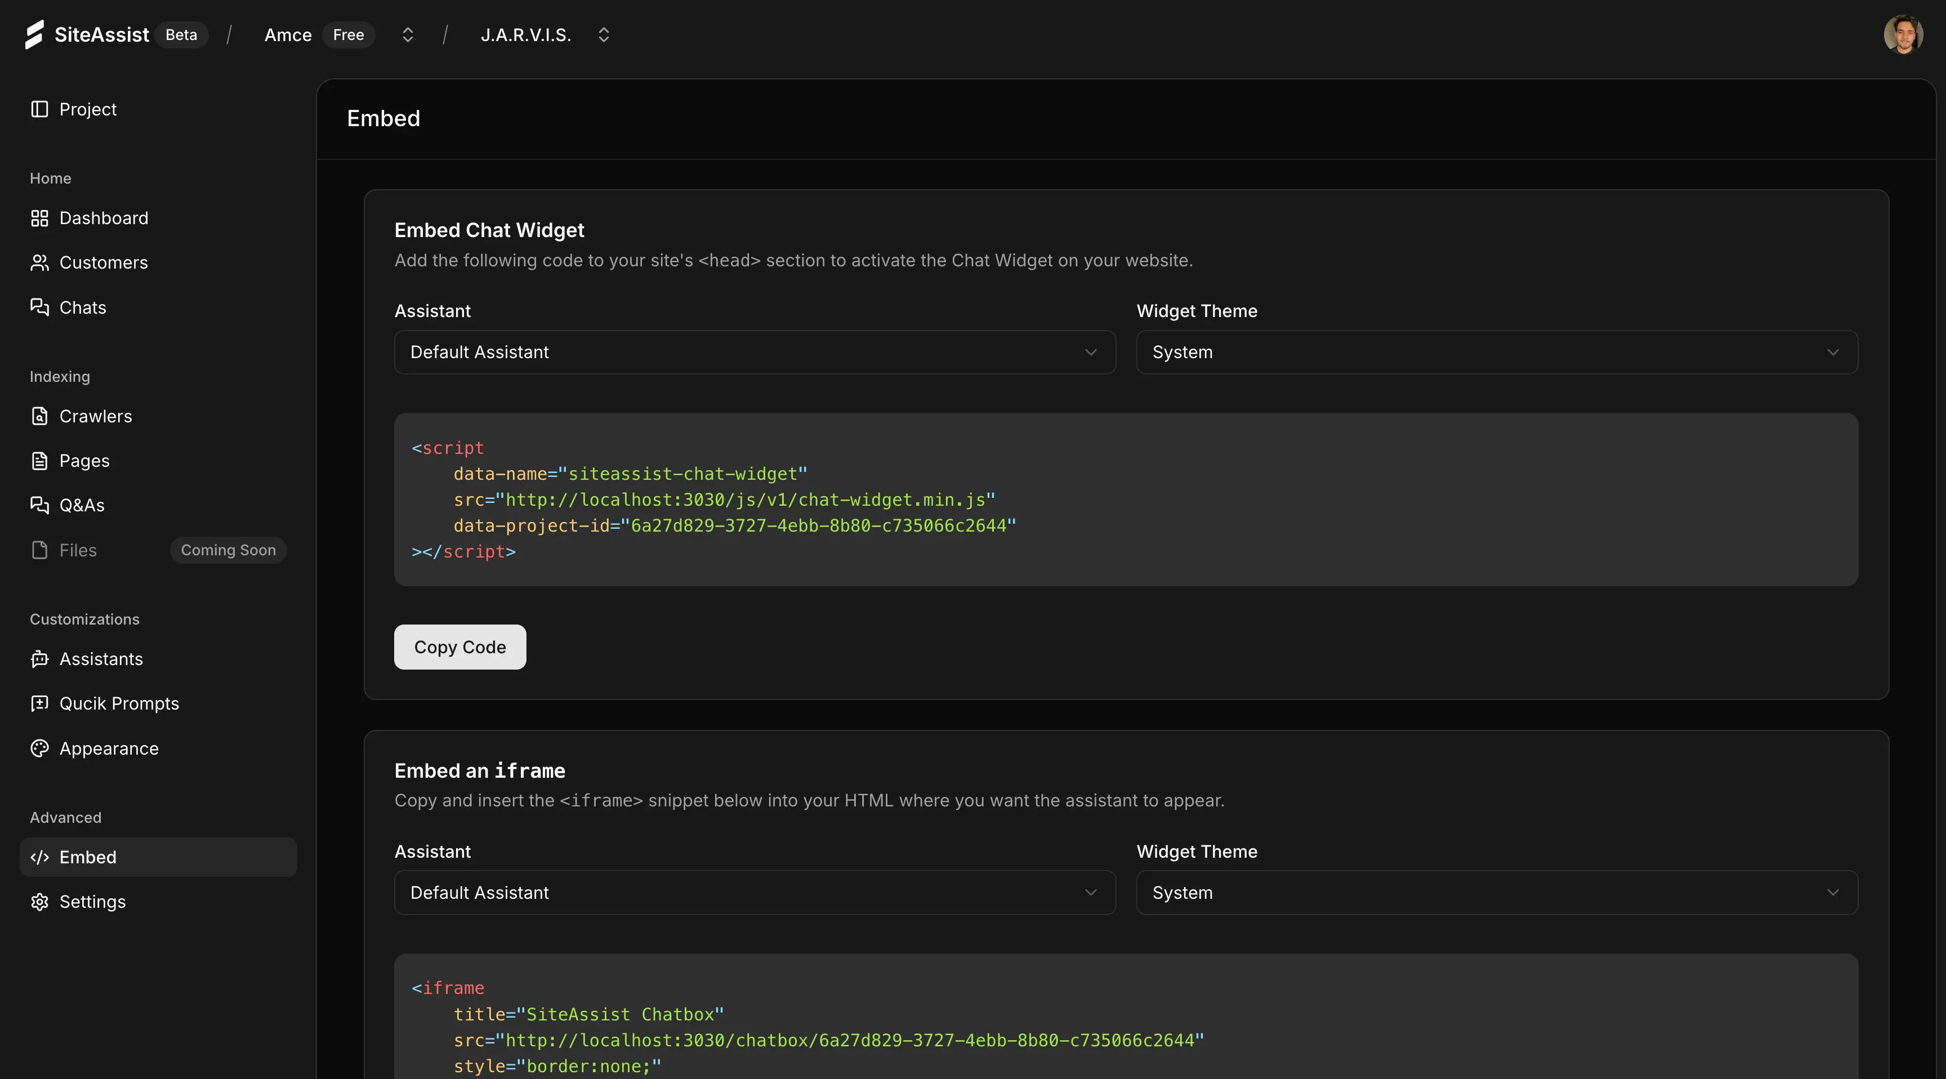Click the iframe src chatbox URL line
The width and height of the screenshot is (1946, 1079).
pos(829,1041)
